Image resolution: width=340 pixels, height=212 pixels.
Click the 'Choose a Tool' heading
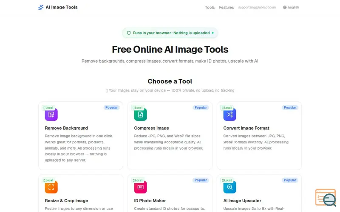pos(170,81)
